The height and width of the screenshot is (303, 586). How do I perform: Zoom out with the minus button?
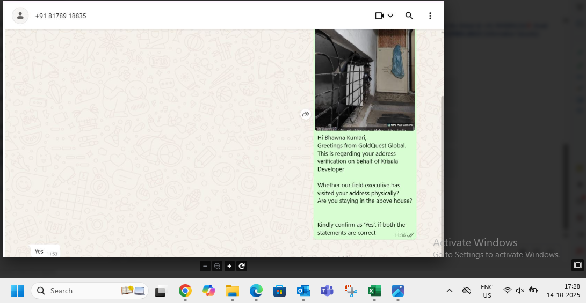(205, 266)
